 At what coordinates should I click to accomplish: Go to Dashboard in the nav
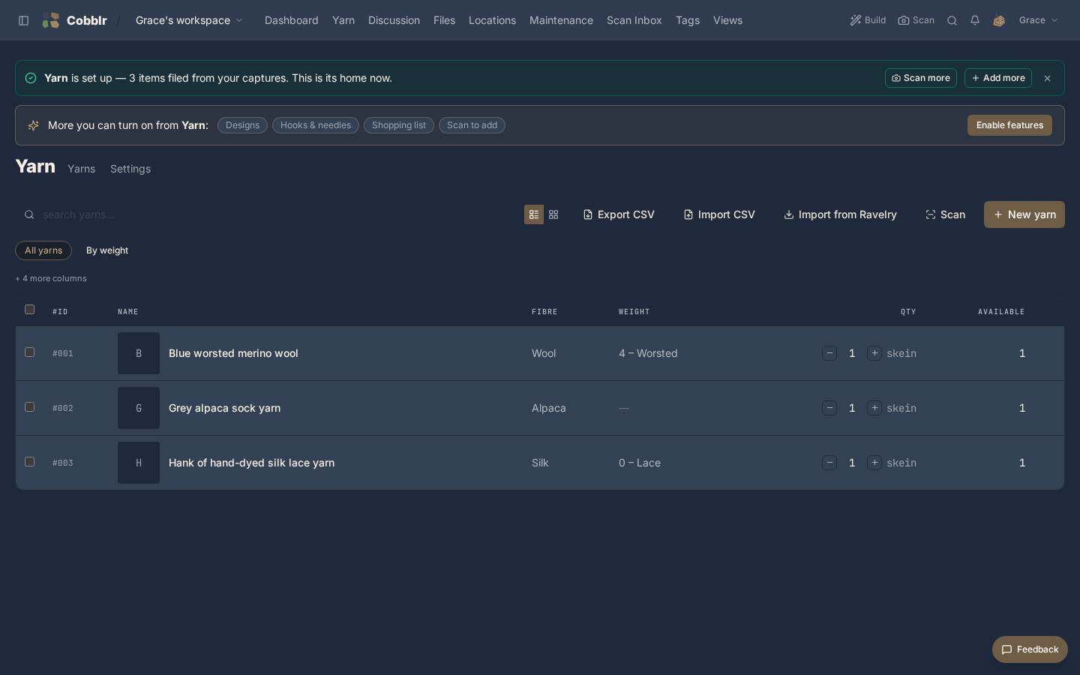click(292, 20)
